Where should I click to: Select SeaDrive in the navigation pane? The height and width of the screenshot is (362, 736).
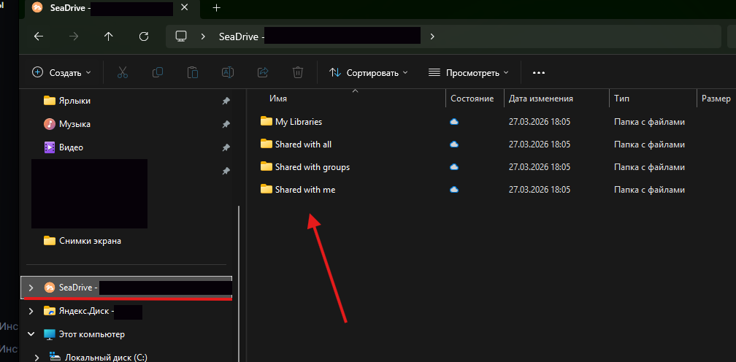click(x=127, y=288)
